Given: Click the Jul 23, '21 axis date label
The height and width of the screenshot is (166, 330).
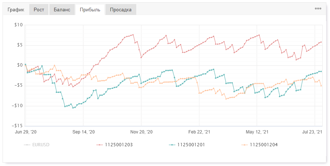Looking at the screenshot, I should pos(312,132).
